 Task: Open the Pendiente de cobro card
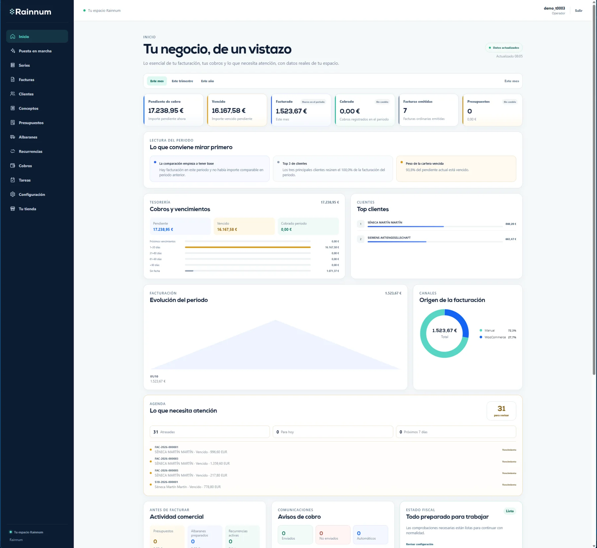173,110
